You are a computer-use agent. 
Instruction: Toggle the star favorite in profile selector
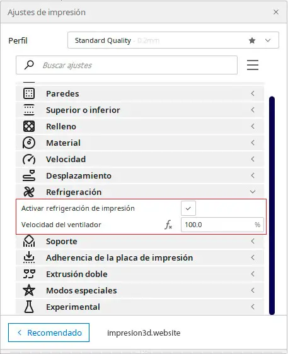(x=252, y=40)
